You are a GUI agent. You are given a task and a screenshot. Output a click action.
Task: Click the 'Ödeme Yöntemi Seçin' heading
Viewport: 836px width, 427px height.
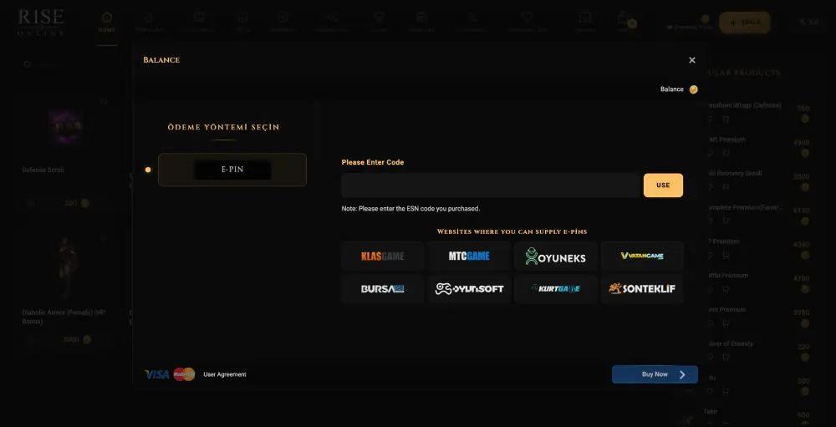point(223,127)
